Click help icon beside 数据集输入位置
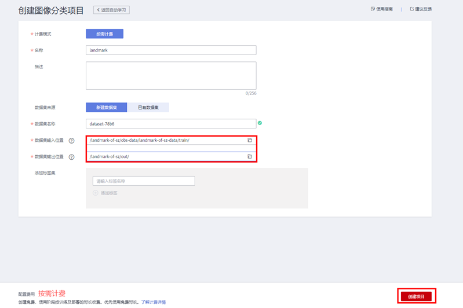This screenshot has height=308, width=463. click(x=72, y=141)
